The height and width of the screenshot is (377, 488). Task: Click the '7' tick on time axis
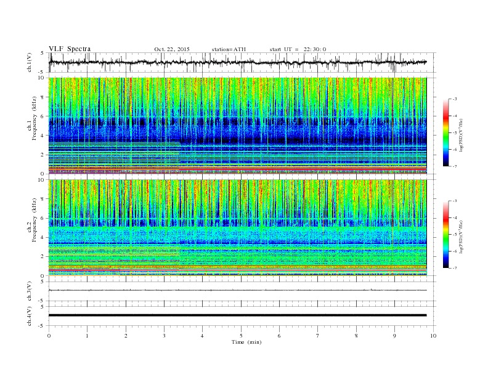(x=318, y=336)
